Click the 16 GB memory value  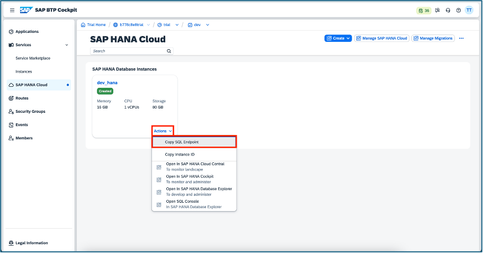(102, 107)
